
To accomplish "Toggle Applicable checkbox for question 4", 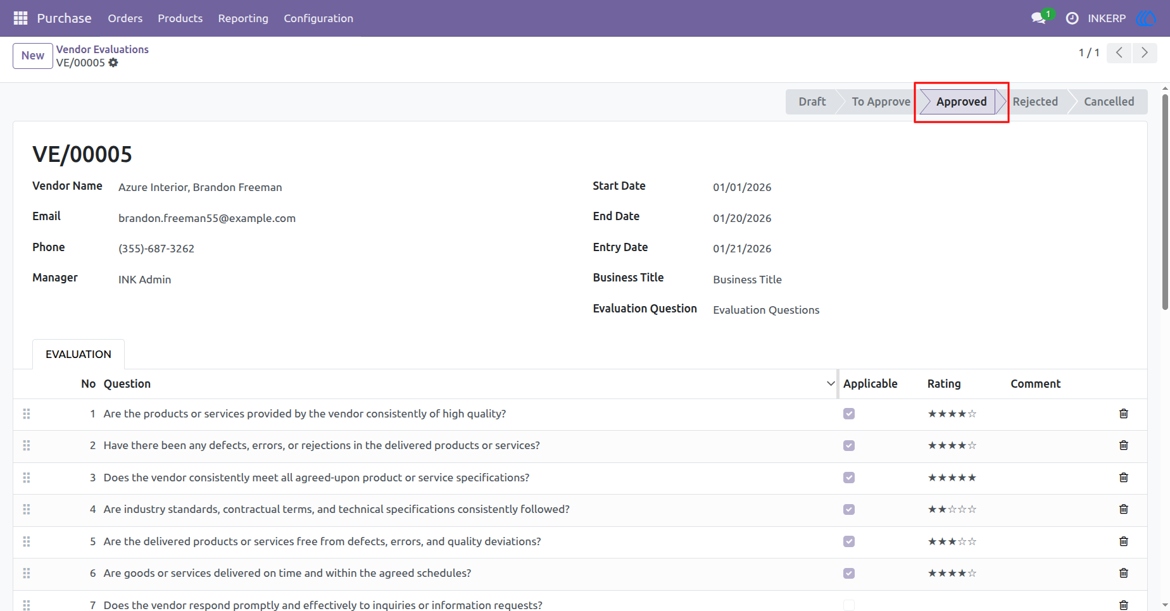I will click(x=849, y=509).
